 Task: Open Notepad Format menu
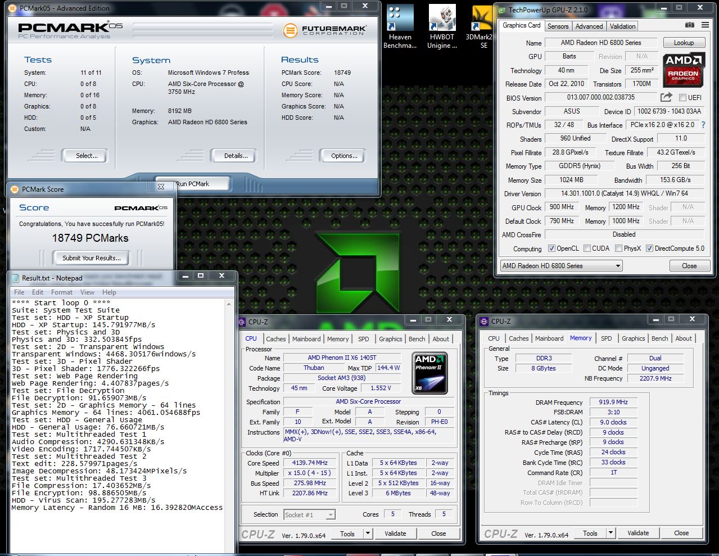click(62, 292)
